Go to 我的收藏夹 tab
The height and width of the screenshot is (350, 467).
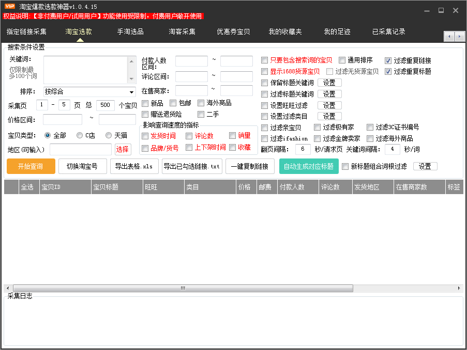[285, 31]
